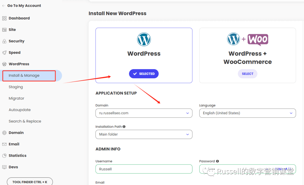Open the Domain dropdown
This screenshot has width=304, height=185.
144,113
